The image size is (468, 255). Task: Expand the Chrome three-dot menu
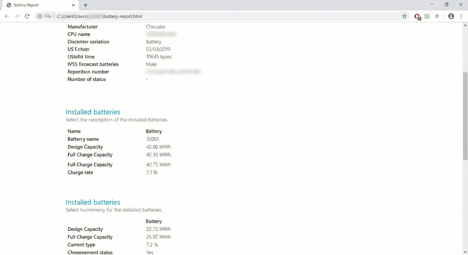tap(462, 16)
